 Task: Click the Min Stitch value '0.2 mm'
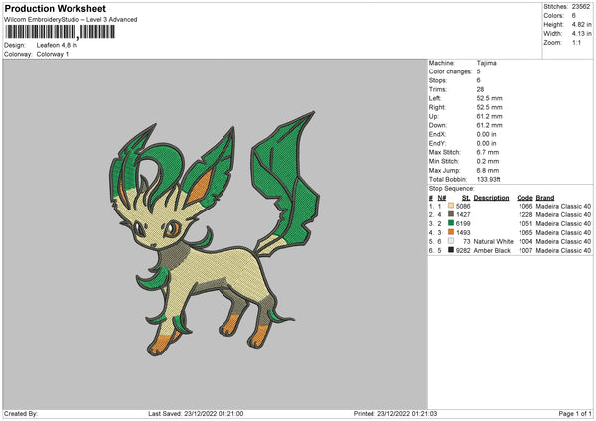click(x=488, y=162)
